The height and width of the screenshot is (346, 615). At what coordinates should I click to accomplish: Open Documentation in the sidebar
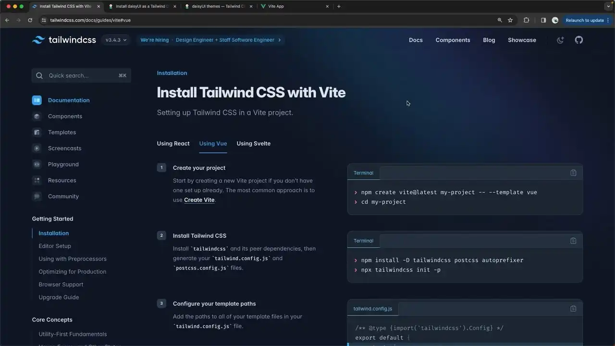pyautogui.click(x=69, y=100)
